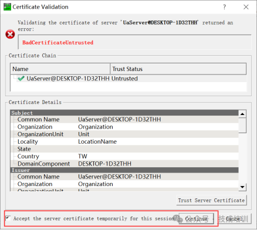Image resolution: width=257 pixels, height=230 pixels.
Task: Select Subject Common Name row
Action: pyautogui.click(x=124, y=120)
